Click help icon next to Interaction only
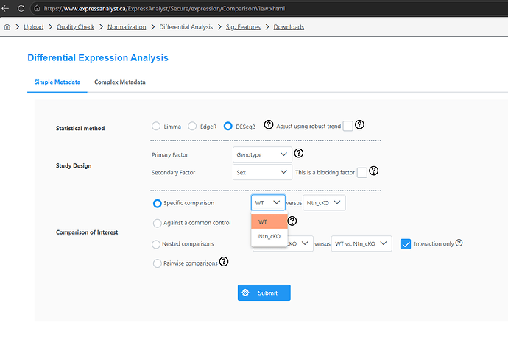 (x=459, y=243)
